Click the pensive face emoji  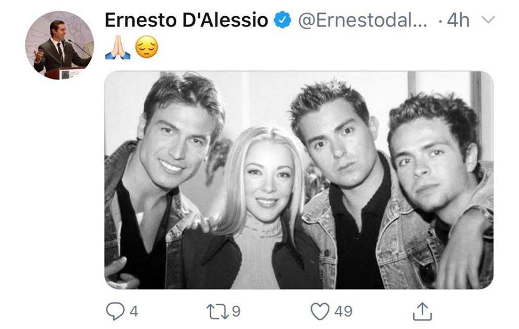(x=147, y=47)
